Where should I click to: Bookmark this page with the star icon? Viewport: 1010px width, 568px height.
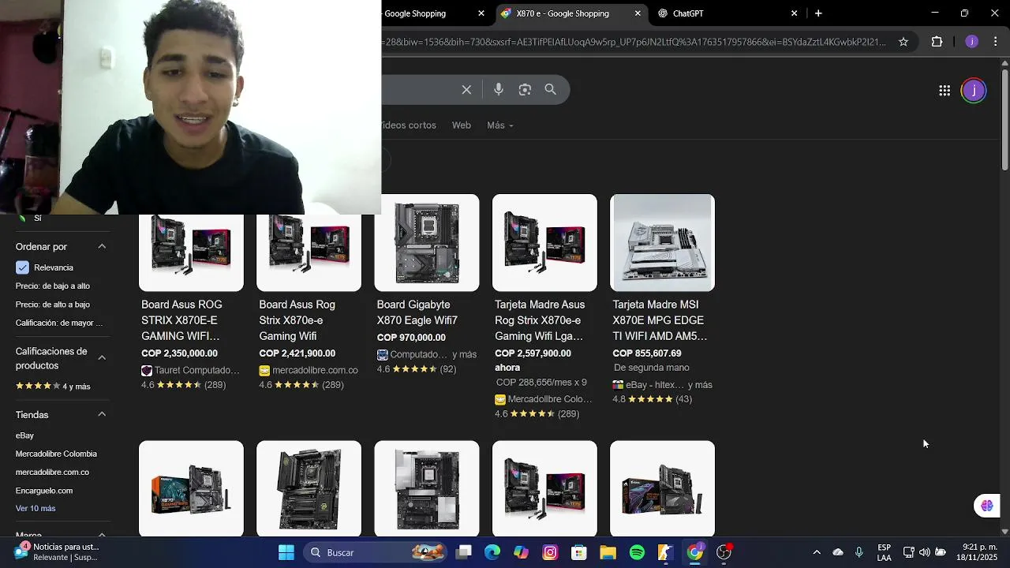pos(903,42)
